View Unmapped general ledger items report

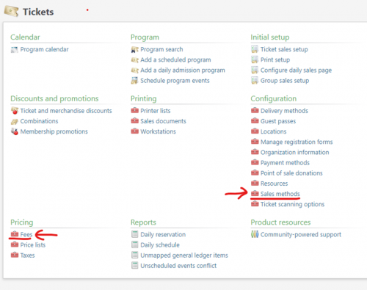coord(184,255)
